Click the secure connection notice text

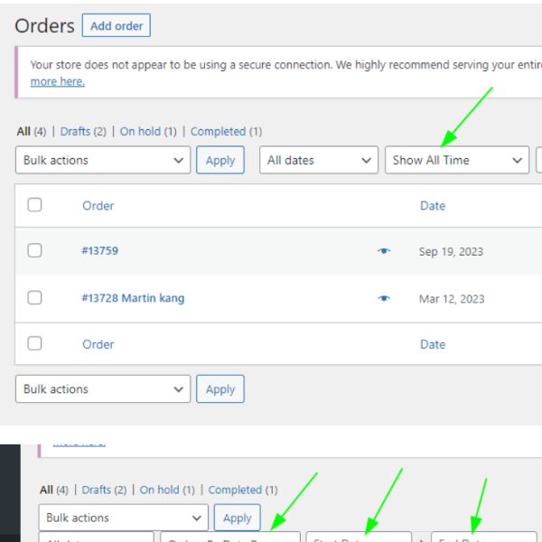pyautogui.click(x=286, y=65)
